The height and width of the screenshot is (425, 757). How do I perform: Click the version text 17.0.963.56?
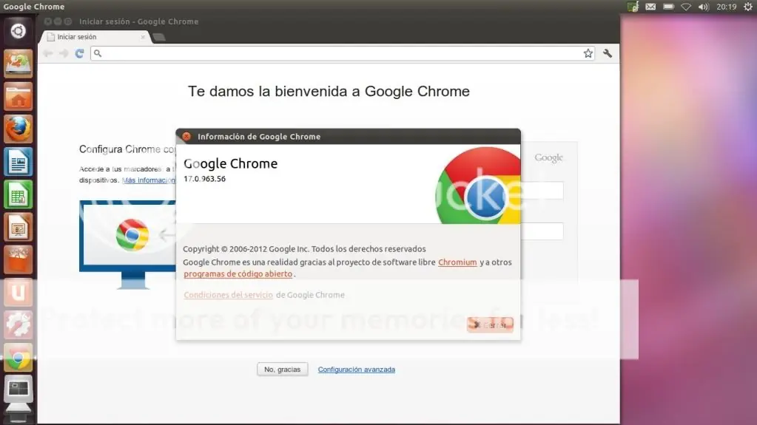pyautogui.click(x=204, y=179)
